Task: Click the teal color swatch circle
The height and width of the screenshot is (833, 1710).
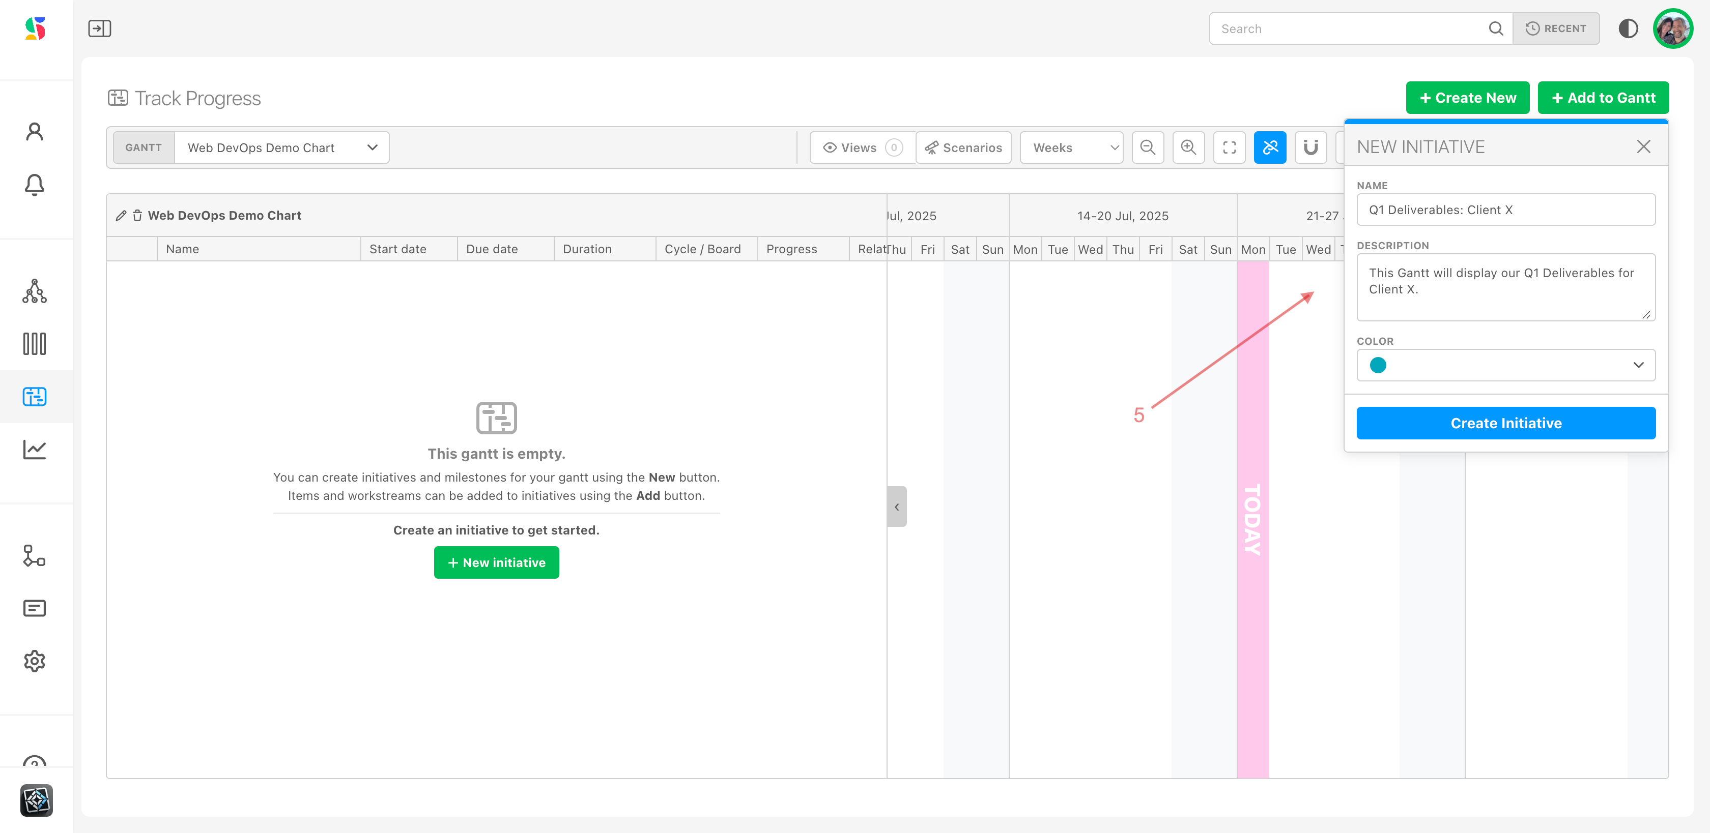Action: tap(1378, 365)
